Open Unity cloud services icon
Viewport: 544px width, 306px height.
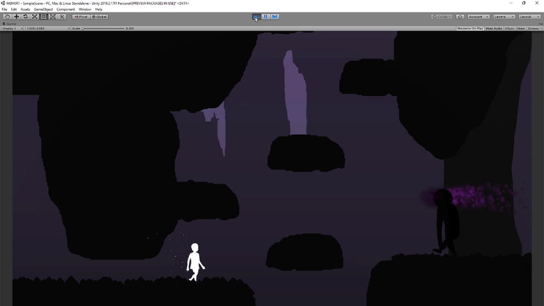click(460, 16)
